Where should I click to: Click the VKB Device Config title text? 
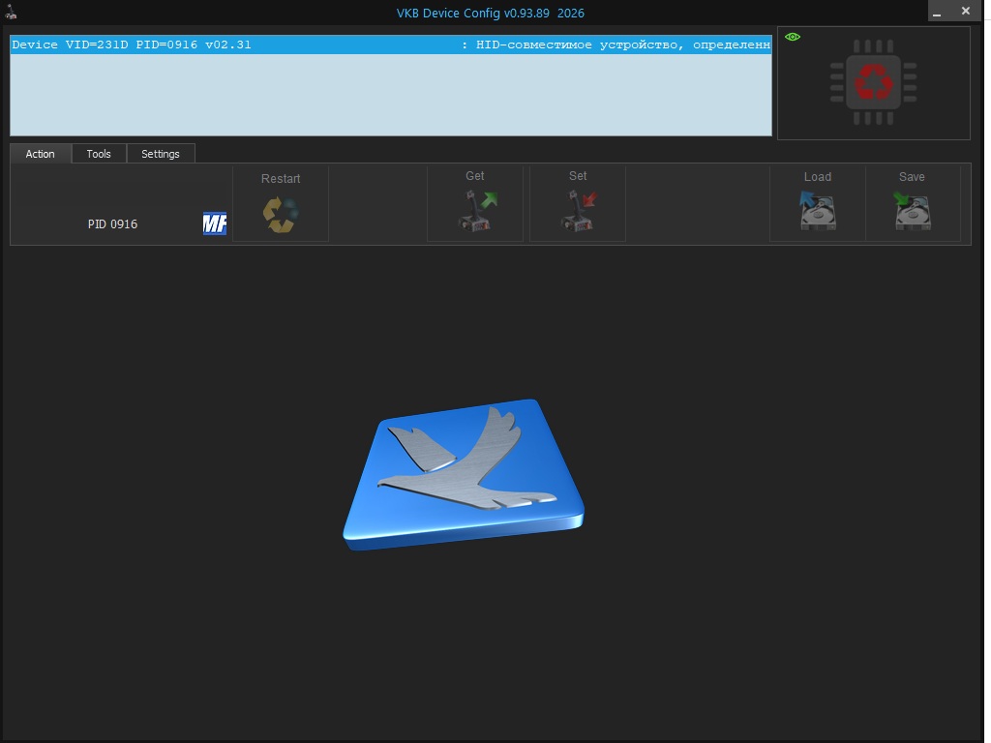490,13
